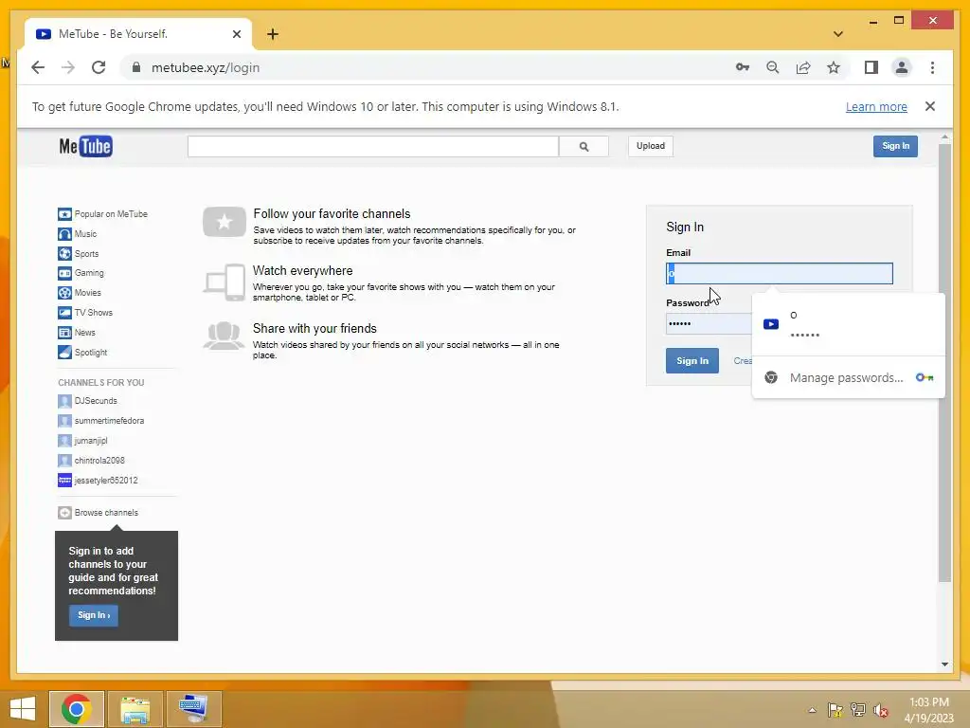Toggle Chrome side panel icon
970x728 pixels.
pyautogui.click(x=871, y=67)
